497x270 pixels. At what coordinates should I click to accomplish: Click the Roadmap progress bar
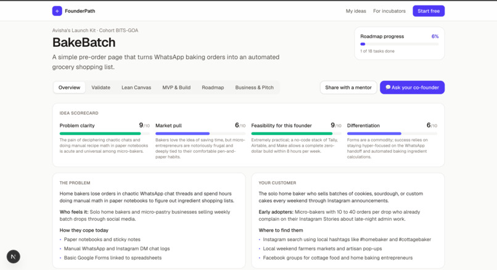coord(400,44)
